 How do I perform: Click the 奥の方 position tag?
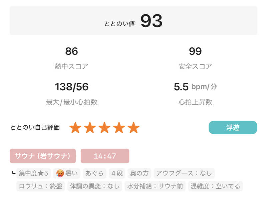click(139, 173)
